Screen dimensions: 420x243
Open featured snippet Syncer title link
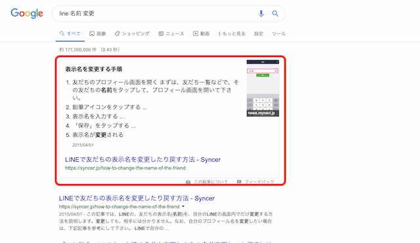click(x=143, y=160)
